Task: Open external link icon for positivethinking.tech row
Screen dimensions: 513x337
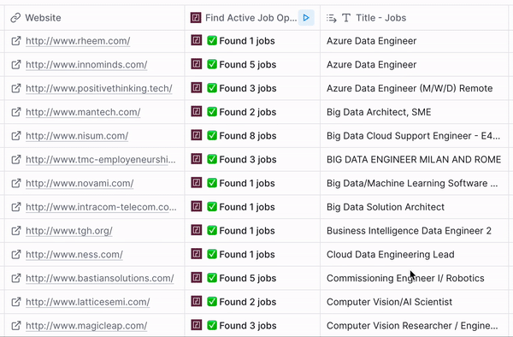Action: (x=15, y=88)
